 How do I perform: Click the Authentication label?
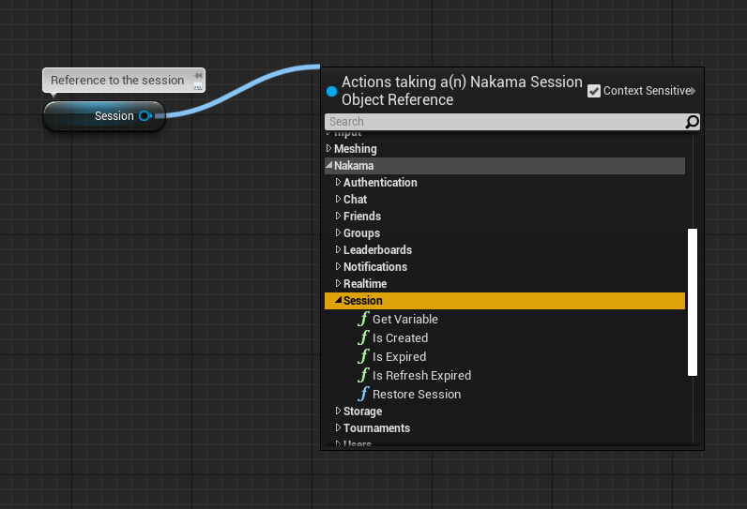380,183
